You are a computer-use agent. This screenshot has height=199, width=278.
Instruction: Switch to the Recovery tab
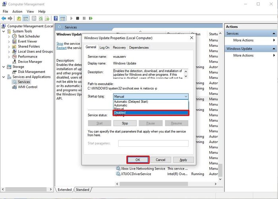[x=119, y=48]
